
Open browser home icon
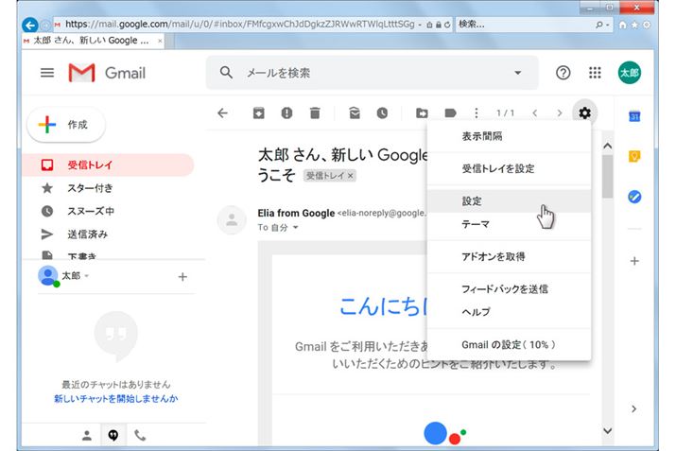[622, 25]
